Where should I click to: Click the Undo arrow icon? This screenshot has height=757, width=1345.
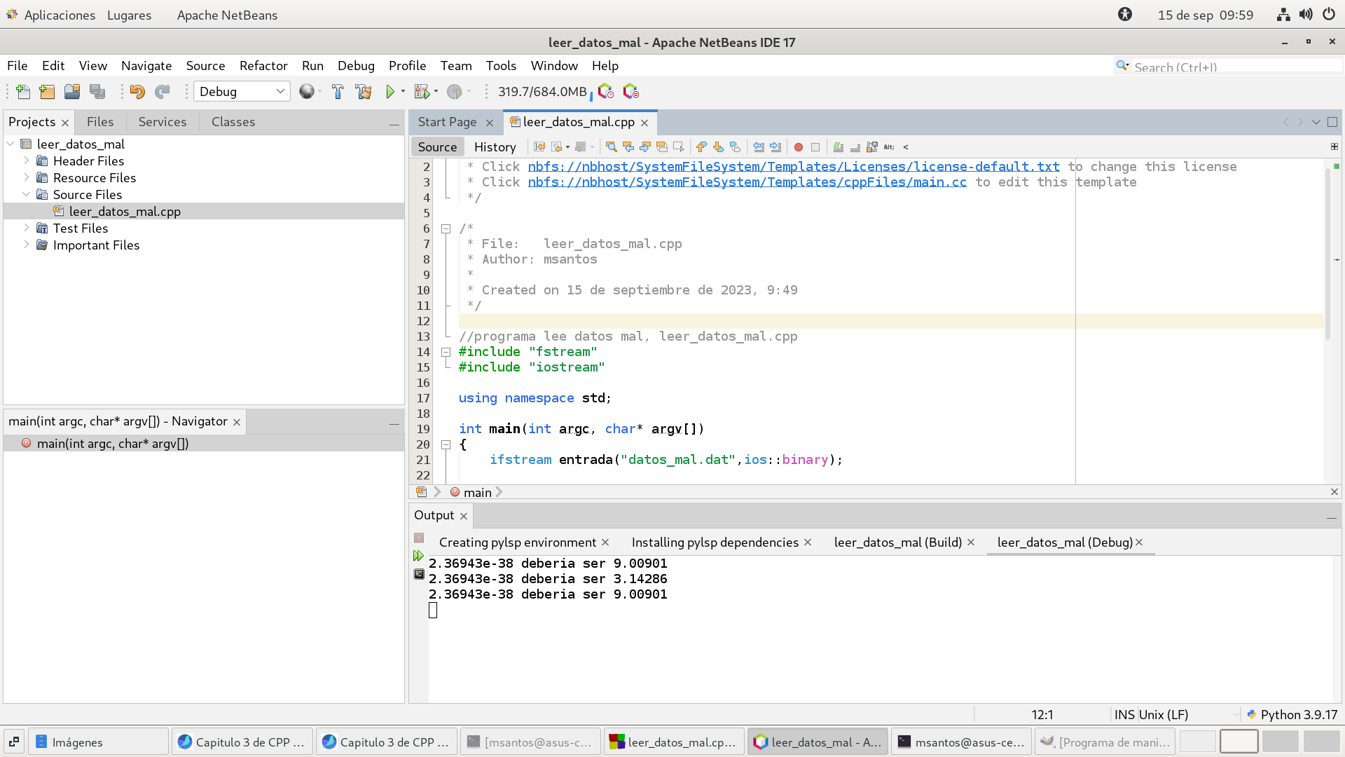coord(137,92)
